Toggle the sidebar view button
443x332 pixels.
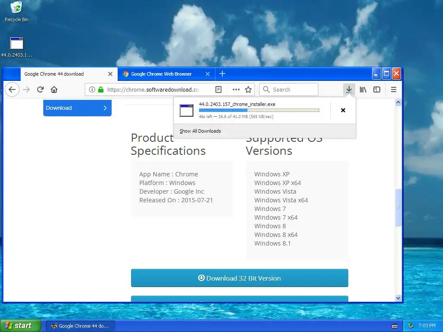click(x=377, y=89)
